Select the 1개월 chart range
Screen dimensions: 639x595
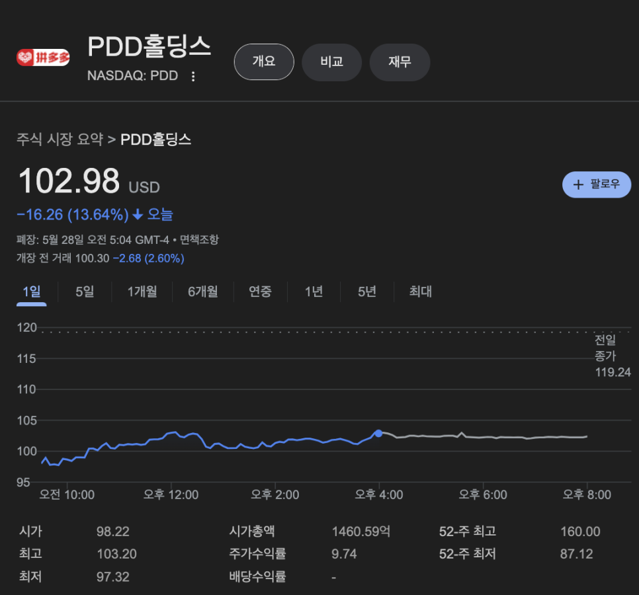[142, 292]
